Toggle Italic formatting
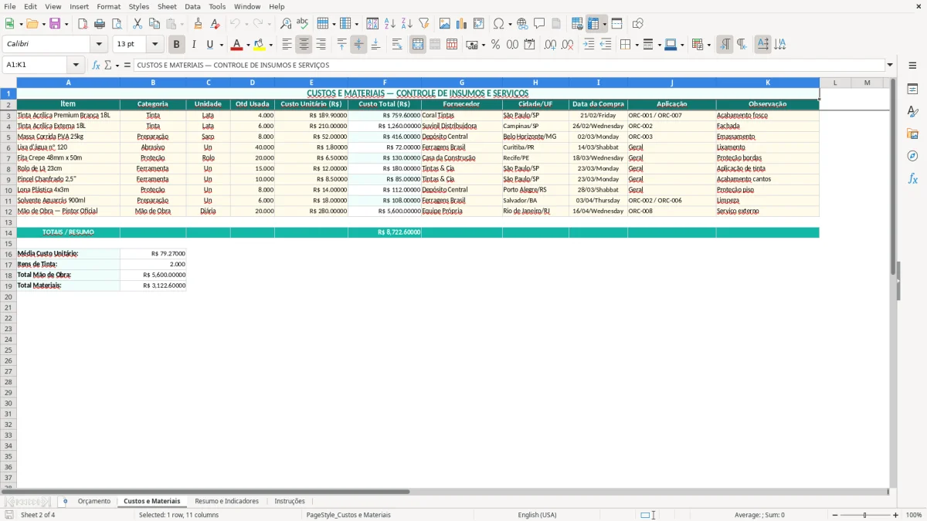 193,45
